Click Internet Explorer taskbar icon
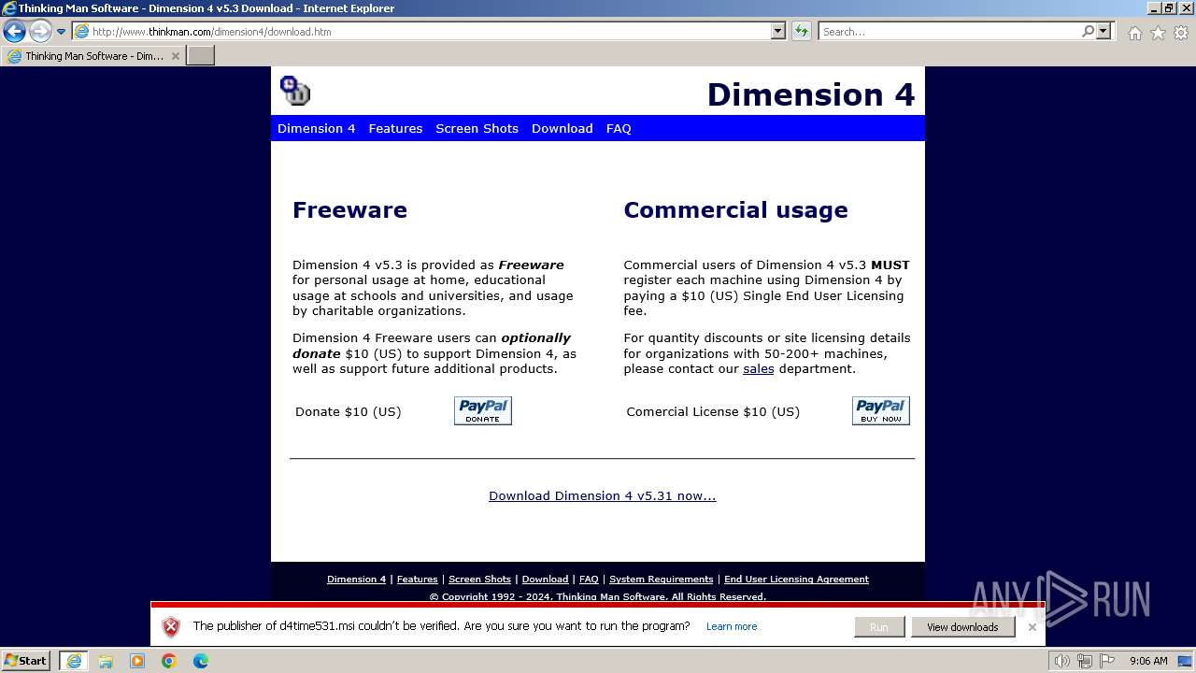The image size is (1196, 673). click(x=73, y=661)
